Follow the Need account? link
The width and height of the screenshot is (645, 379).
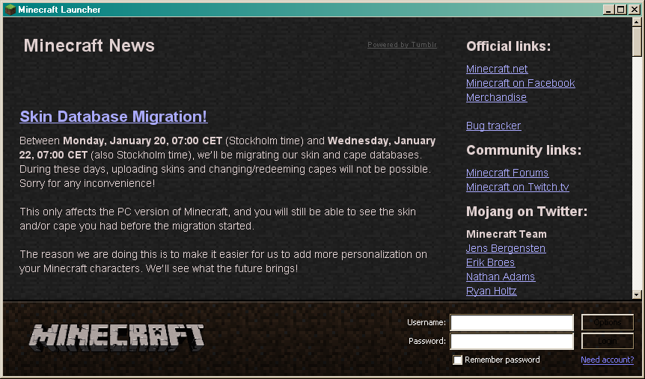click(x=607, y=360)
